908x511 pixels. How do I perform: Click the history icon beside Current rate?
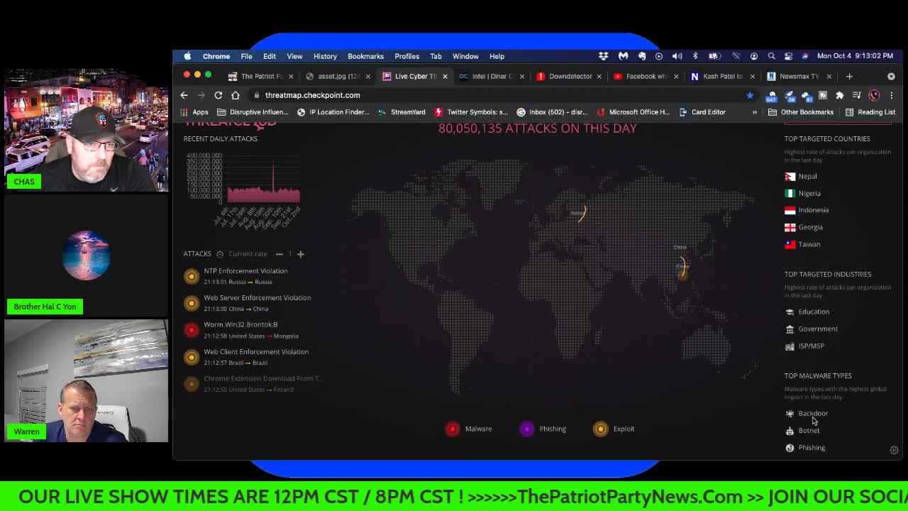point(220,254)
